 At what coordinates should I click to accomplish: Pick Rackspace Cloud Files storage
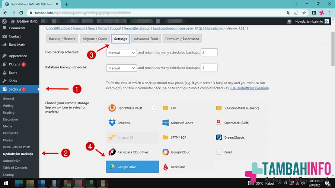(x=133, y=152)
